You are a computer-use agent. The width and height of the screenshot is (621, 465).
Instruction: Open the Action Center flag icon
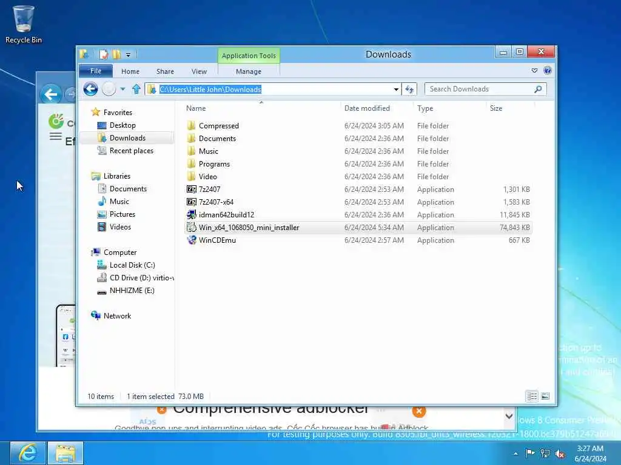pyautogui.click(x=530, y=453)
